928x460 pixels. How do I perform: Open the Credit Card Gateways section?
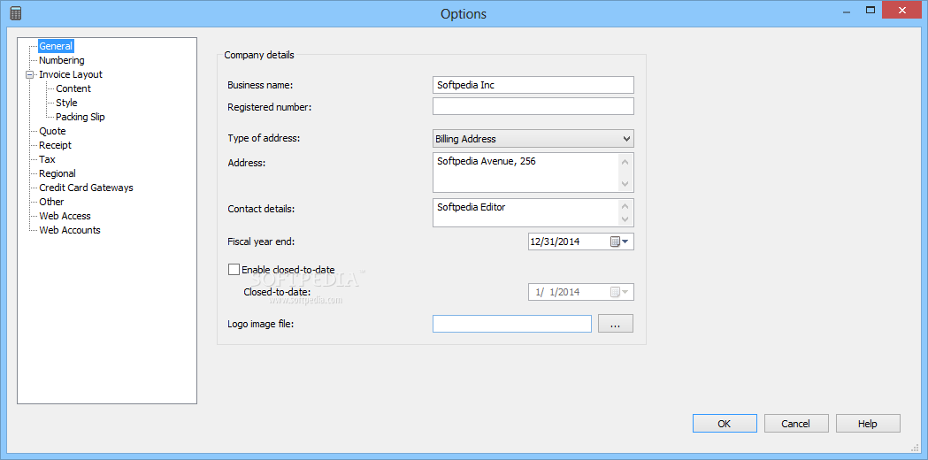click(86, 188)
